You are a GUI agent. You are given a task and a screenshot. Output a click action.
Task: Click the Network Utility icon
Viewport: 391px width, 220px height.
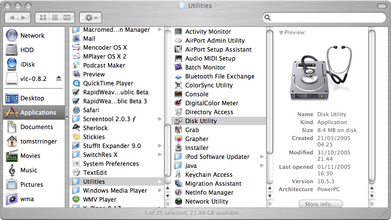tap(178, 202)
